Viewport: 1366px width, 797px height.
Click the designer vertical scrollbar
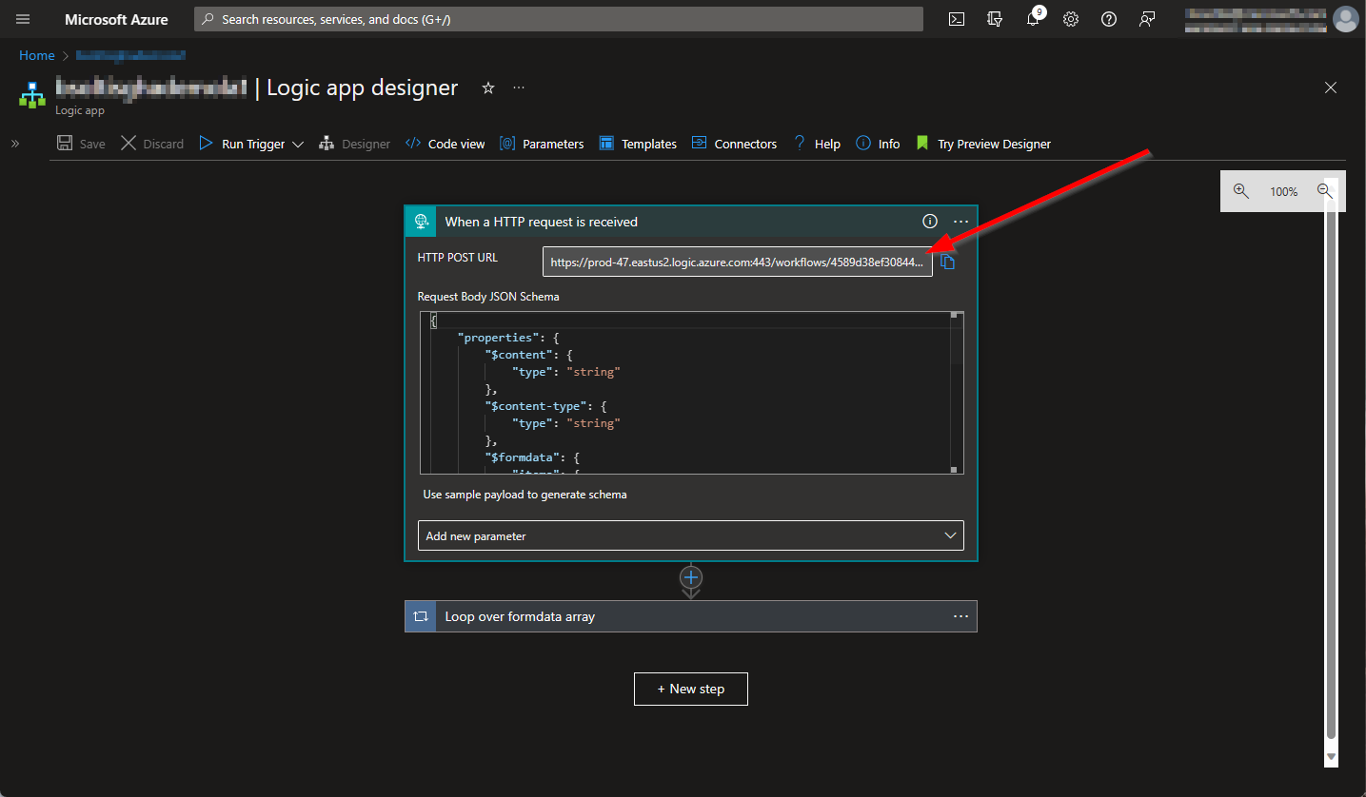click(1331, 476)
